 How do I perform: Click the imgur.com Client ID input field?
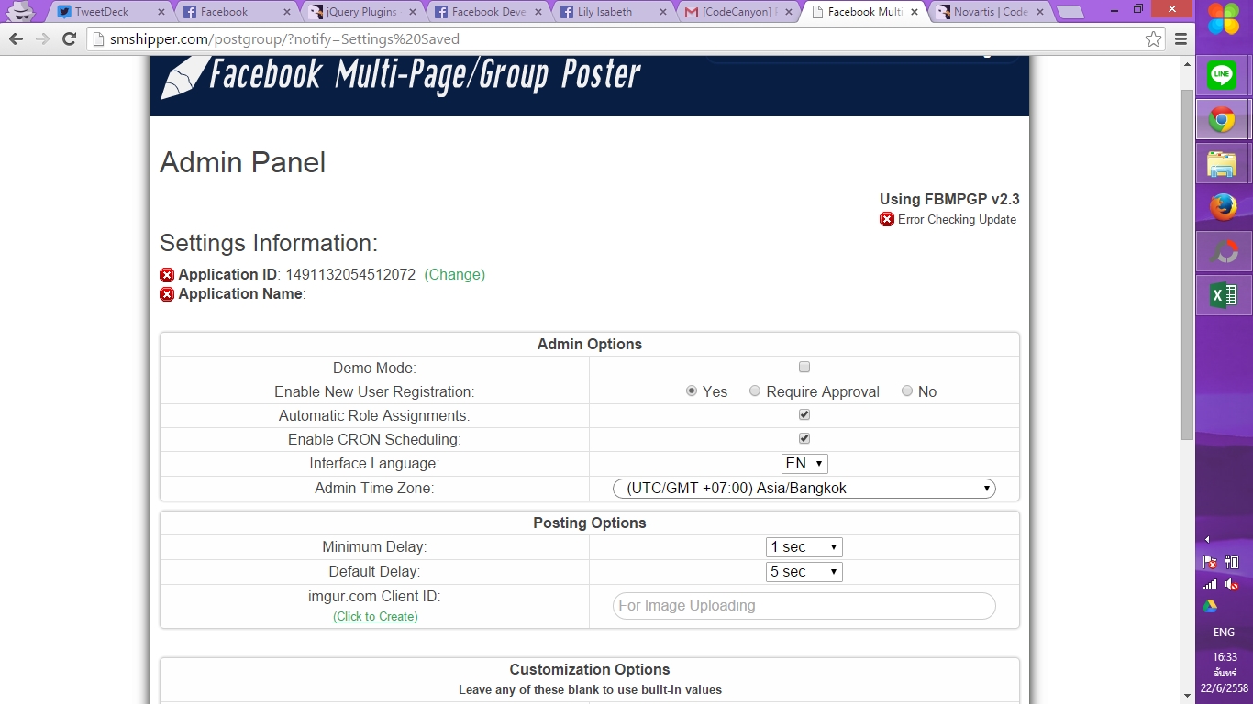[x=804, y=606]
